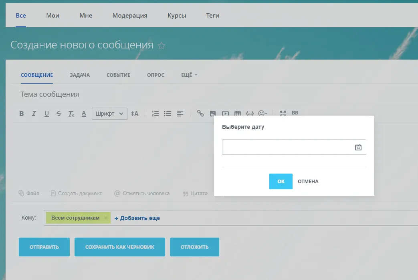Toggle italic text formatting
The height and width of the screenshot is (280, 418).
tap(34, 114)
